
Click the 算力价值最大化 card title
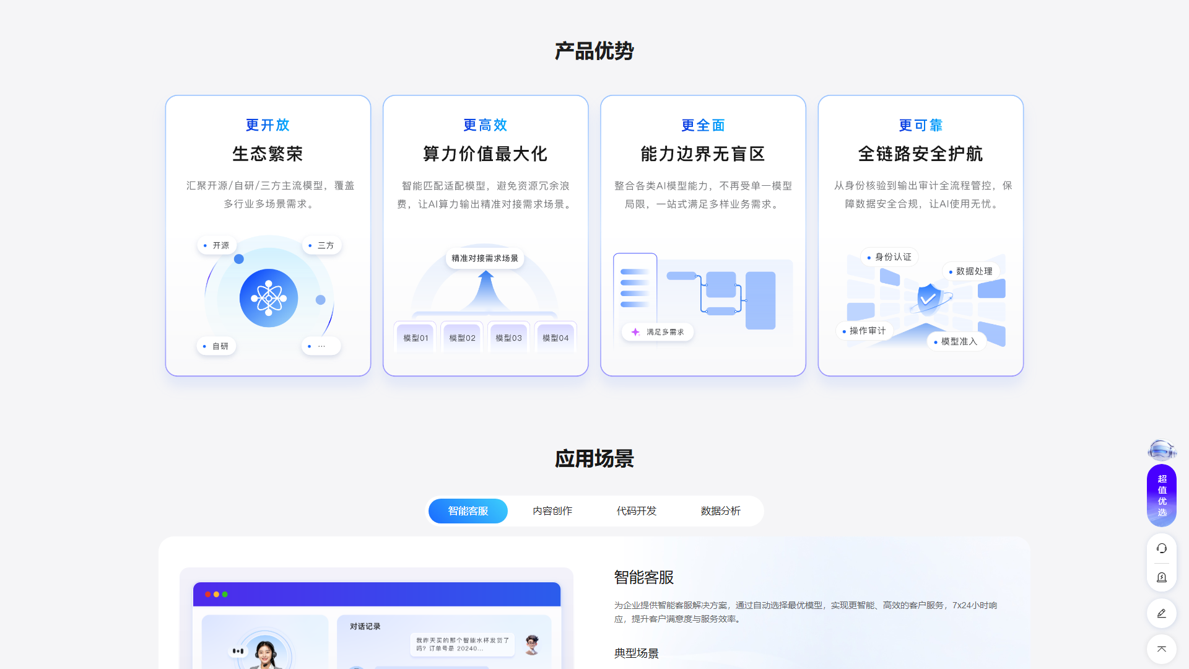(x=486, y=154)
